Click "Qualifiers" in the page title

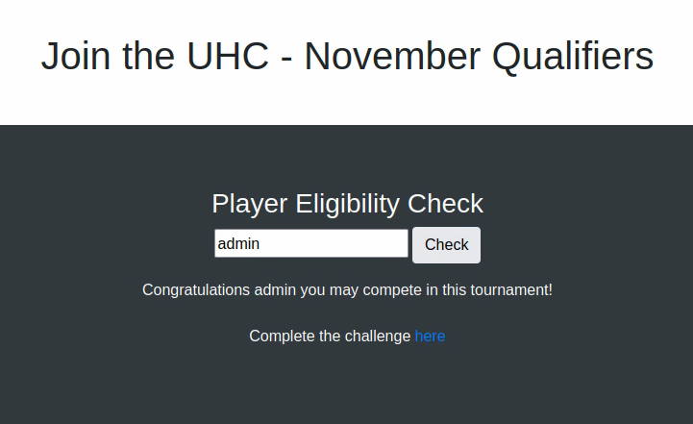click(573, 57)
